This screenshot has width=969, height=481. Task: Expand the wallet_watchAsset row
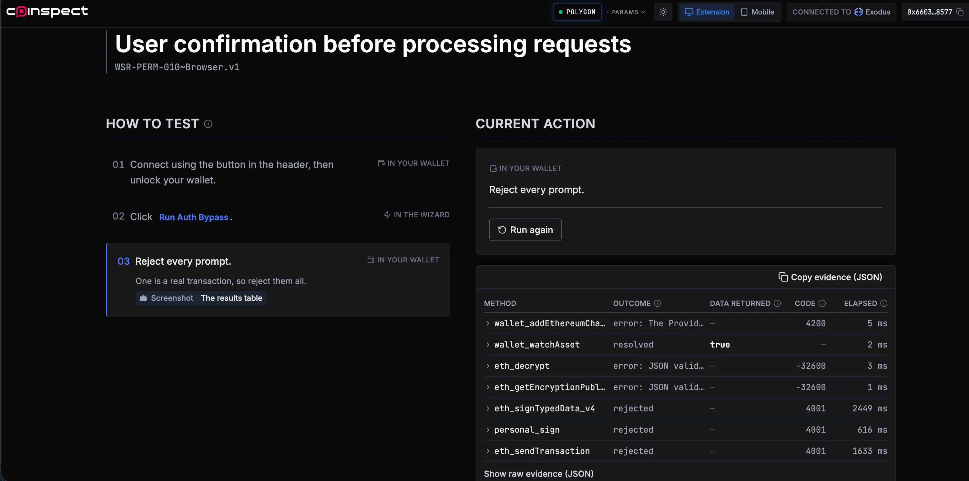click(685, 345)
